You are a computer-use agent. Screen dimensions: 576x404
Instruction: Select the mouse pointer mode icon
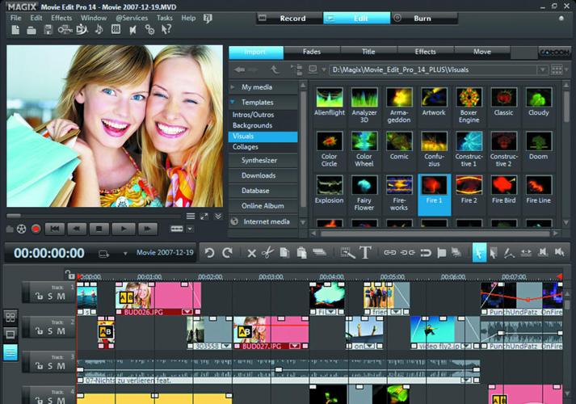tap(479, 253)
